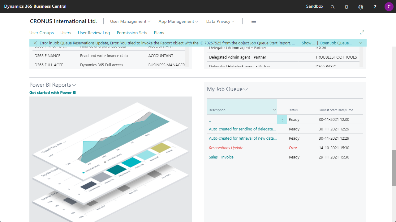Click the Help question mark icon
396x222 pixels.
point(375,7)
